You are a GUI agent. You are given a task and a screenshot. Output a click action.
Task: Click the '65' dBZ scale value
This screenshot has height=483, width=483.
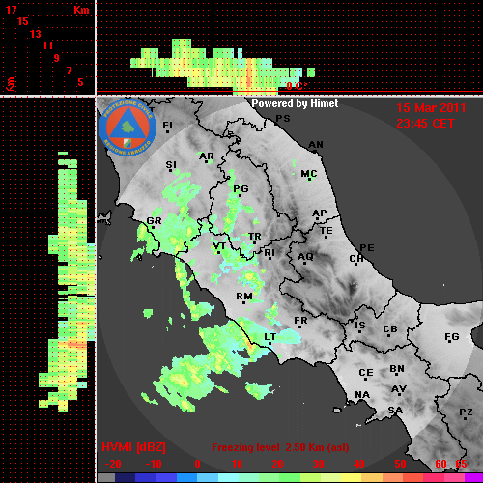(461, 464)
